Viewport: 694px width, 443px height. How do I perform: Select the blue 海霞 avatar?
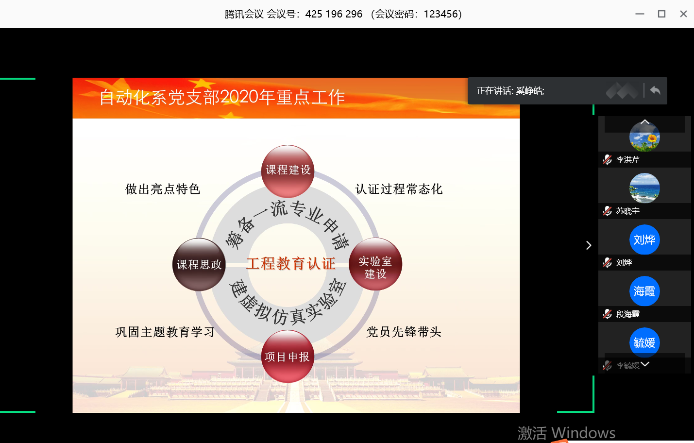pyautogui.click(x=644, y=291)
